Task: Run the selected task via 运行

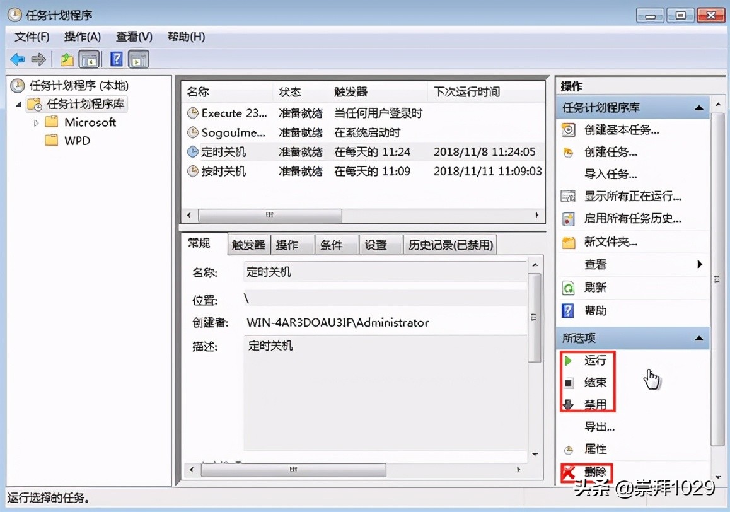Action: [593, 361]
